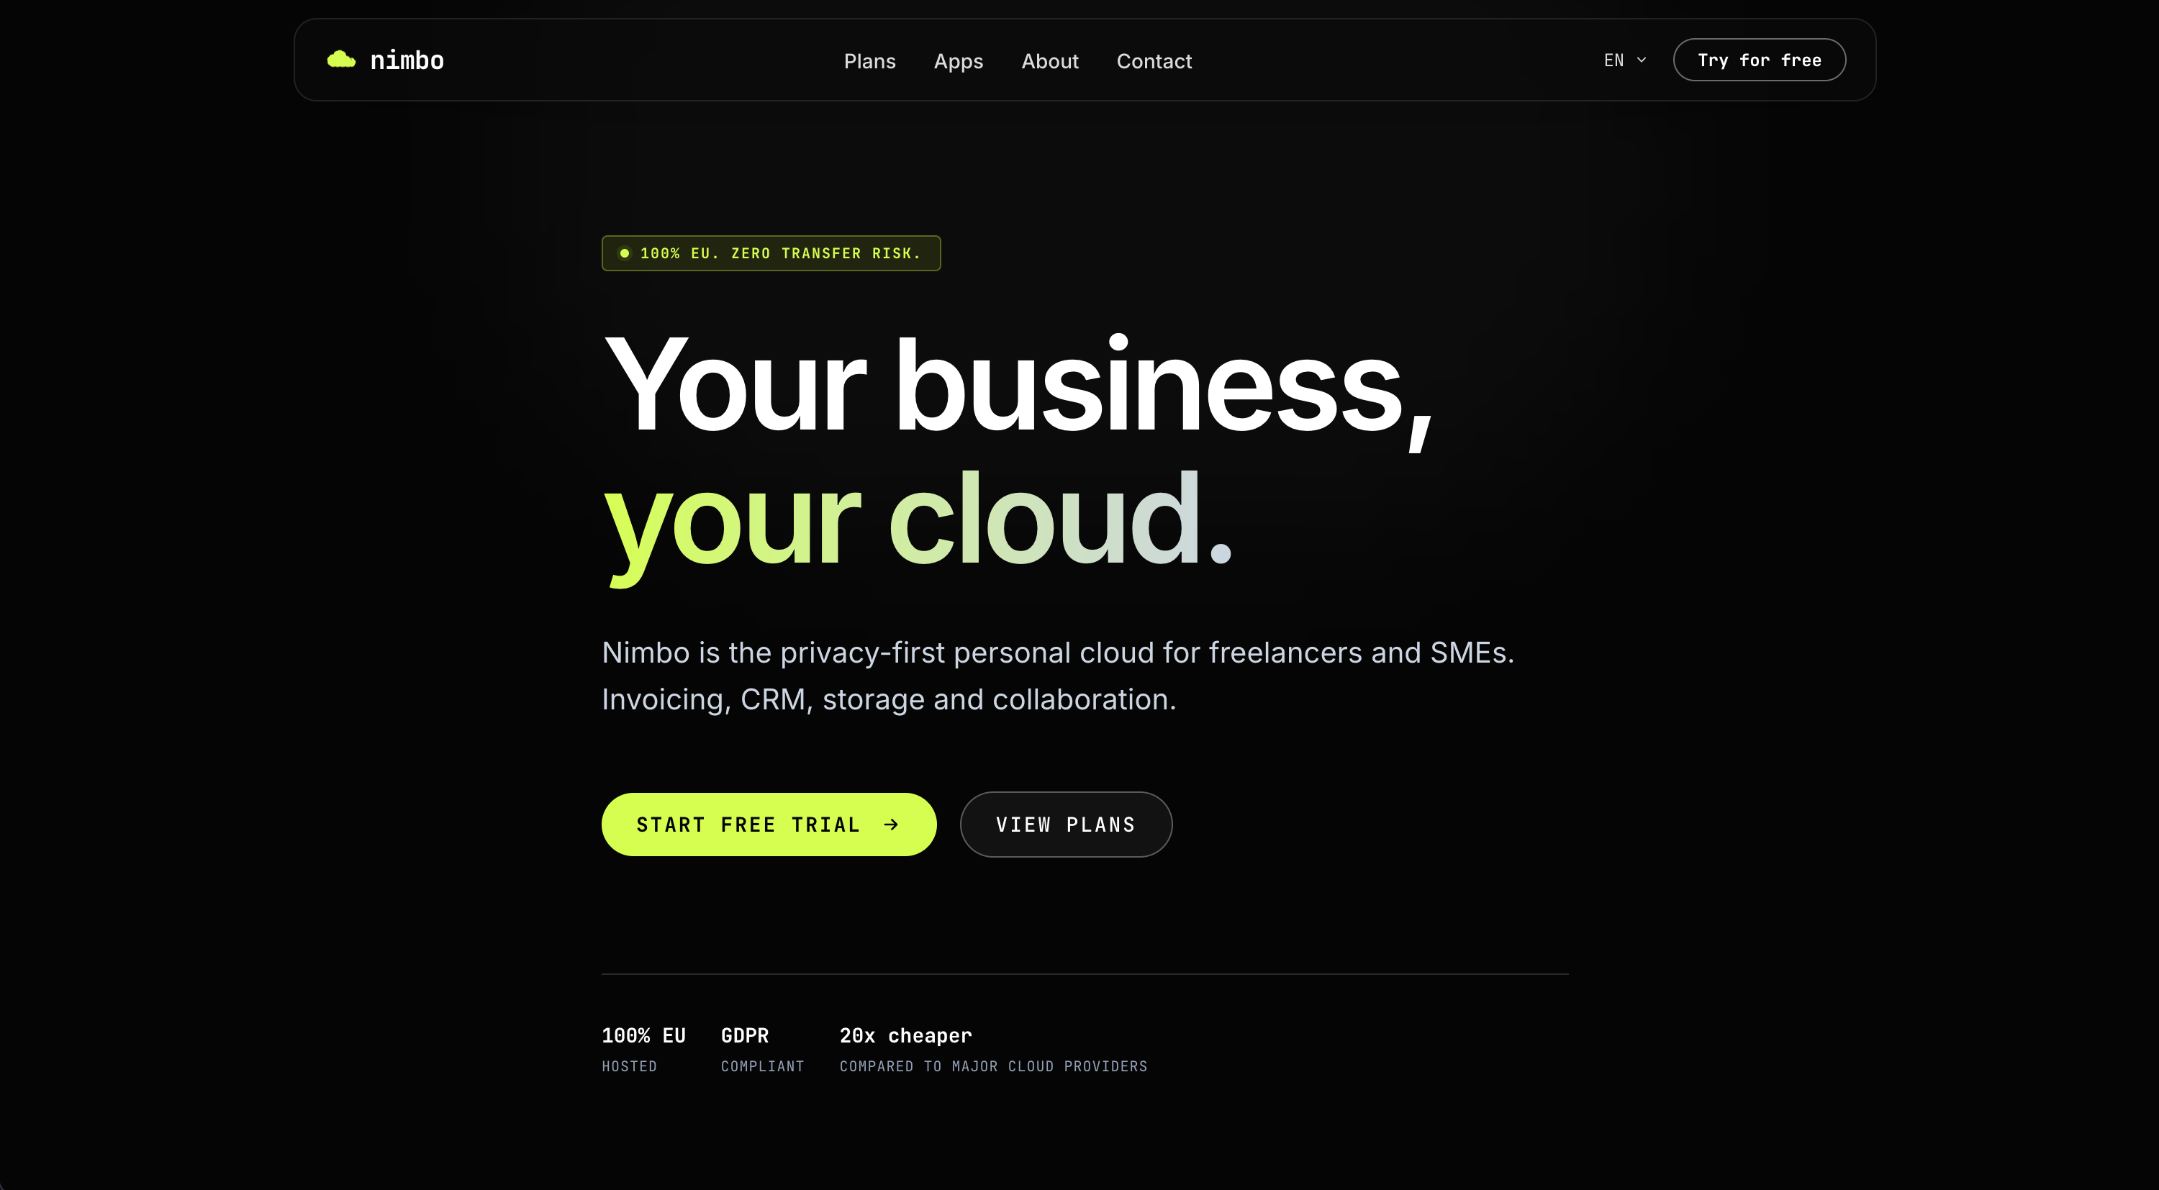
Task: Expand the EN language dropdown
Action: coord(1624,60)
